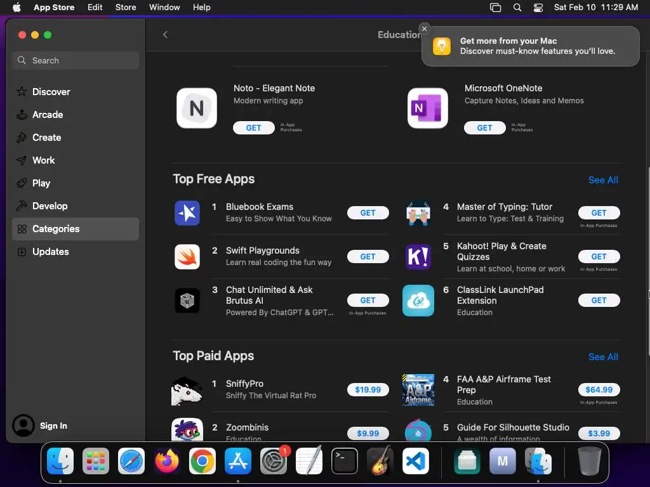The height and width of the screenshot is (487, 650).
Task: Get Master of Typing: Tutor
Action: (599, 213)
